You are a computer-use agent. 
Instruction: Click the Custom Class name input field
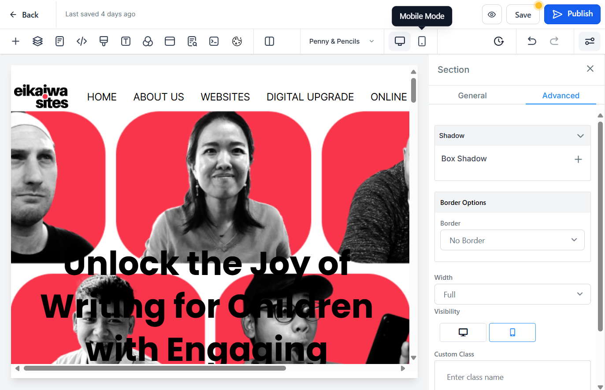tap(512, 376)
